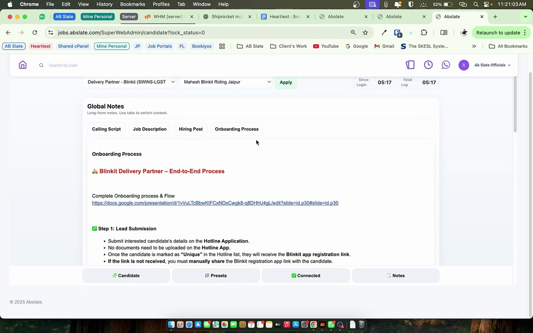This screenshot has height=333, width=533.
Task: Bookmark this page with the star icon
Action: tap(365, 33)
